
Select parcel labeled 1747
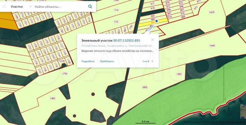pyautogui.click(x=39, y=71)
